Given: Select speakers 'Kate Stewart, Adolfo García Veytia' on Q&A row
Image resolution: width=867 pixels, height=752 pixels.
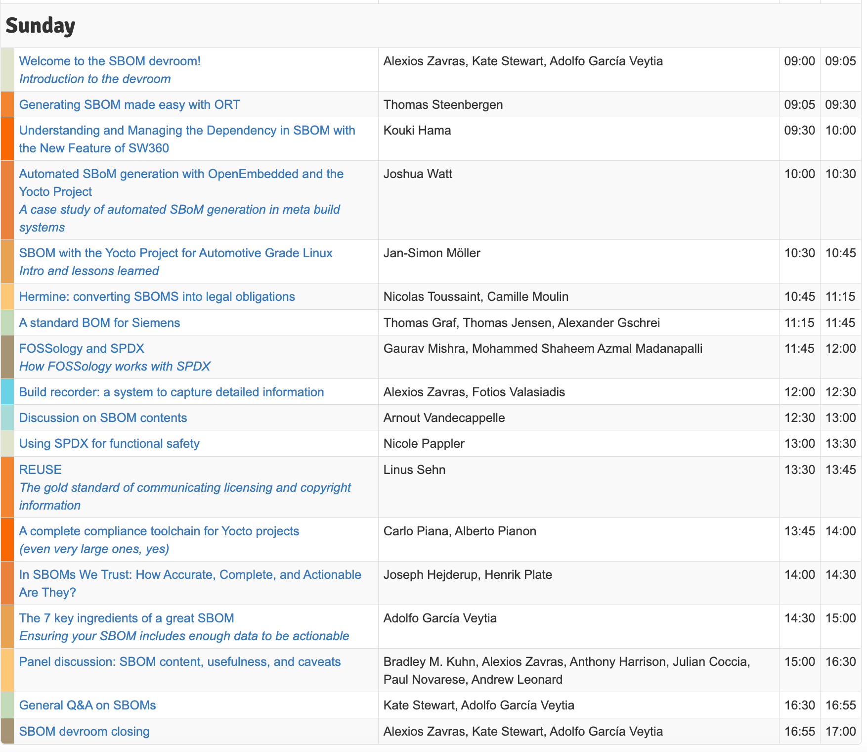Looking at the screenshot, I should point(479,705).
